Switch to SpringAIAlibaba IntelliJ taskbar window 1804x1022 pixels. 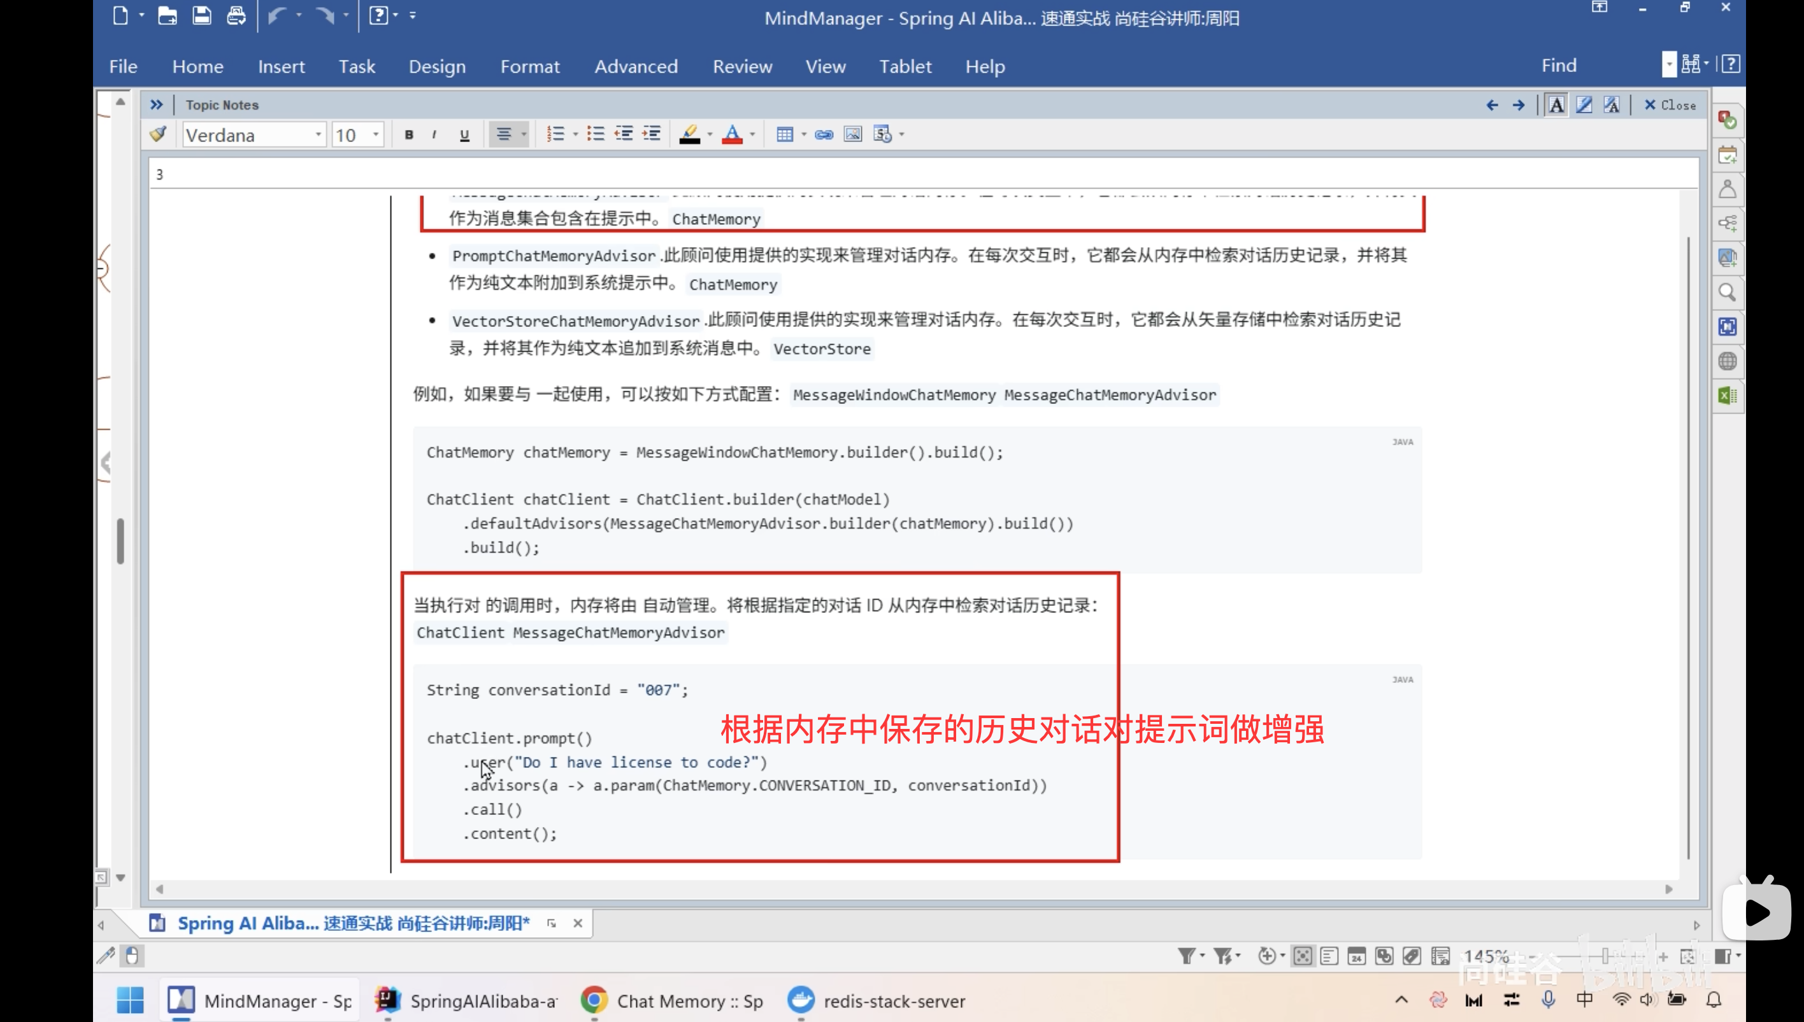[466, 1000]
